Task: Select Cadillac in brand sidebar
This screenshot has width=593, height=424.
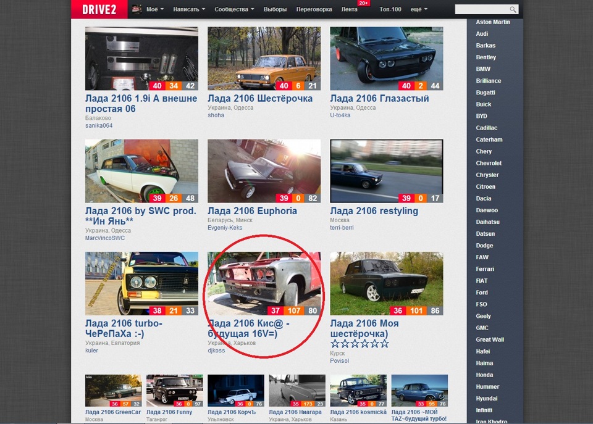Action: click(486, 128)
